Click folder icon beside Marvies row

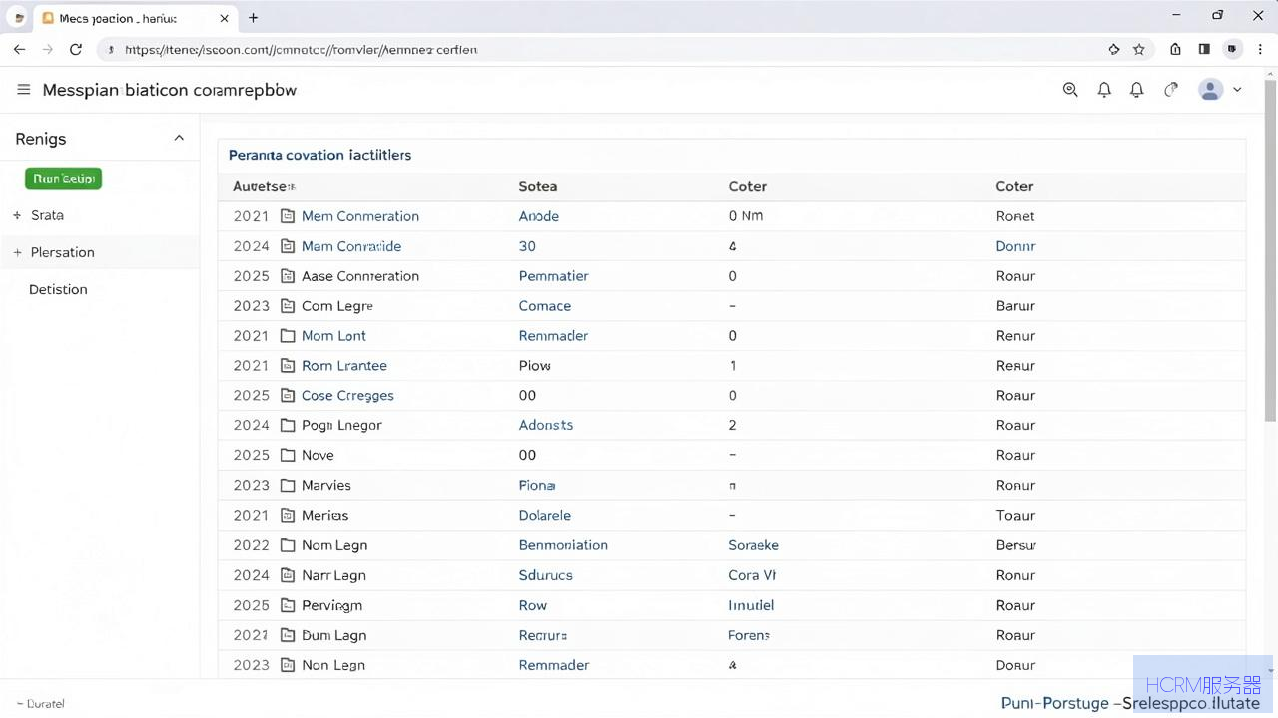coord(288,485)
